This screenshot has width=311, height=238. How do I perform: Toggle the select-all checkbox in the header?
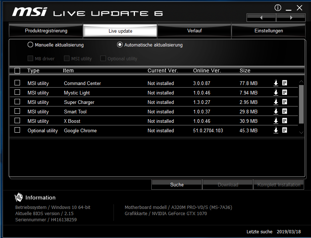coord(17,71)
